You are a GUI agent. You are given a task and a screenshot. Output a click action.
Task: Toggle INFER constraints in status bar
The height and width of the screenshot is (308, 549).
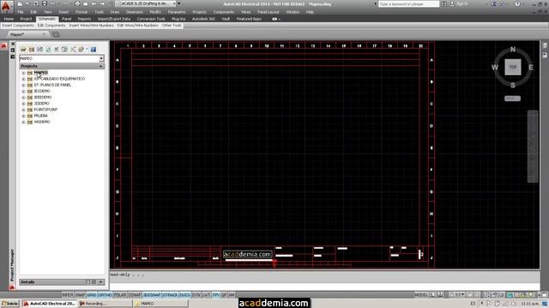(x=68, y=295)
